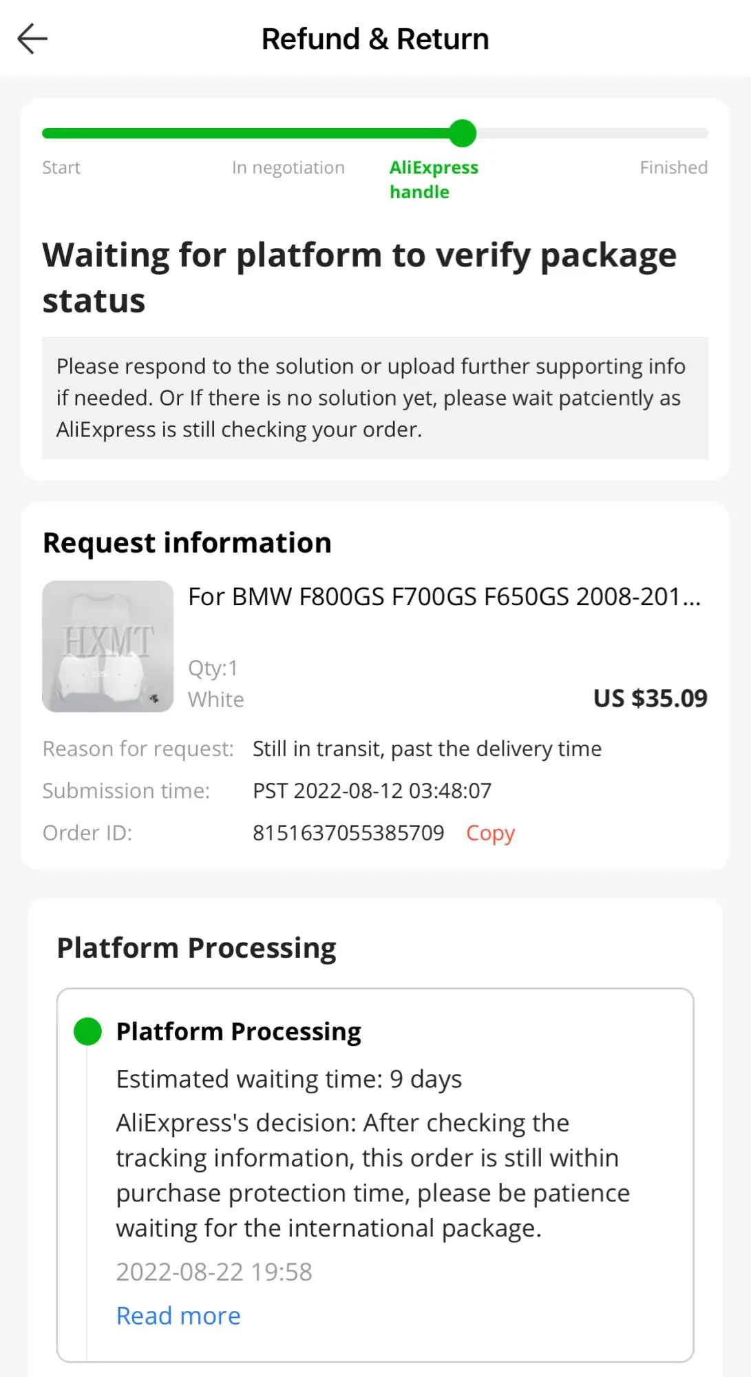Image resolution: width=751 pixels, height=1377 pixels.
Task: Open the HXMT product thumbnail image
Action: [x=108, y=646]
